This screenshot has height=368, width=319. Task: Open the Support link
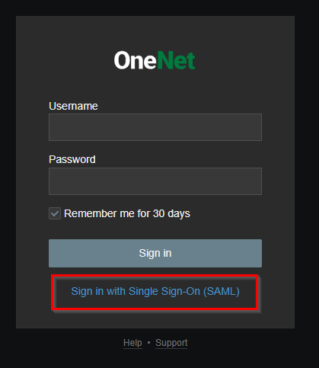point(171,343)
